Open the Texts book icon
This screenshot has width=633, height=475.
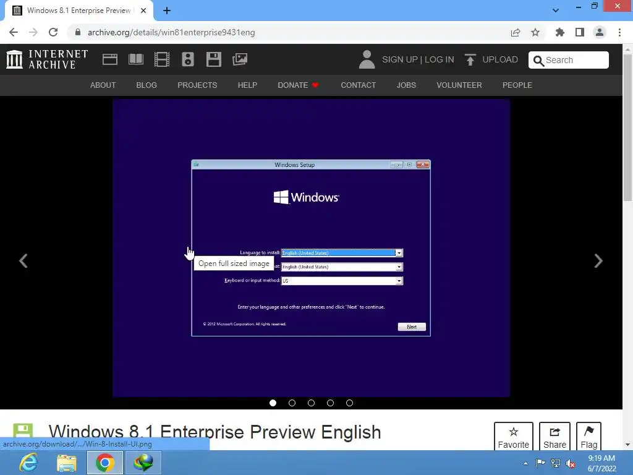(136, 59)
